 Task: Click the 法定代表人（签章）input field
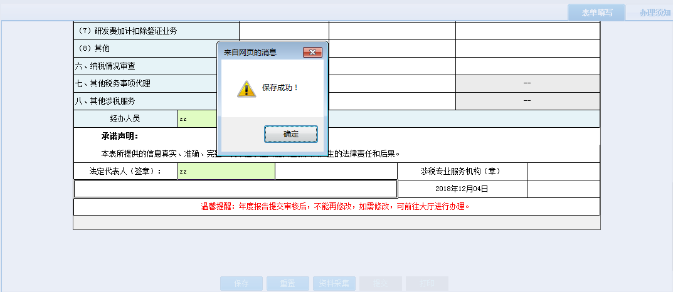click(226, 171)
